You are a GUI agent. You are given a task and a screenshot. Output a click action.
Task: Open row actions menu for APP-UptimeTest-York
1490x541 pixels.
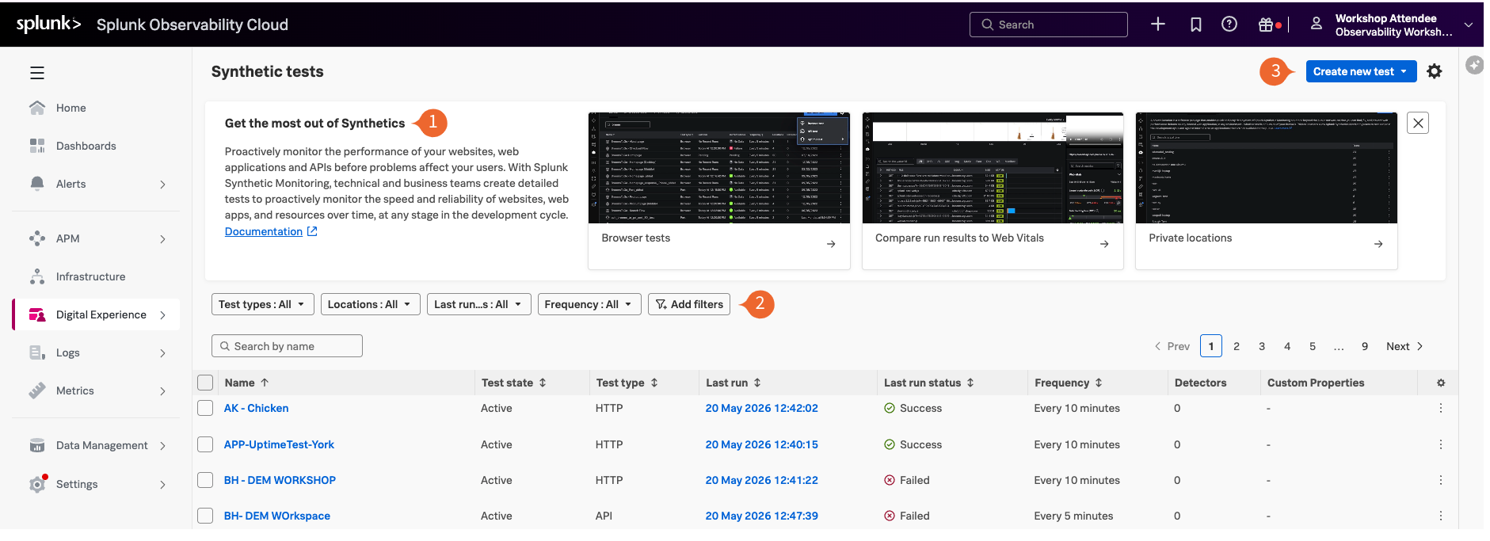[x=1441, y=444]
